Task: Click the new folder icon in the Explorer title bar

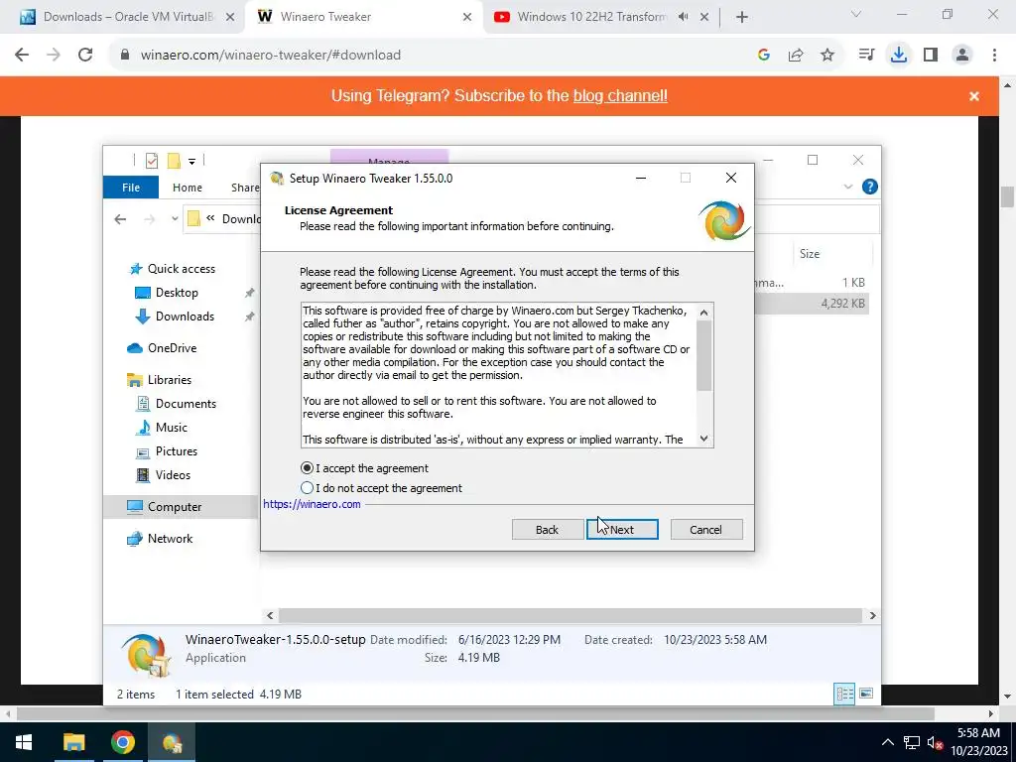Action: [174, 160]
